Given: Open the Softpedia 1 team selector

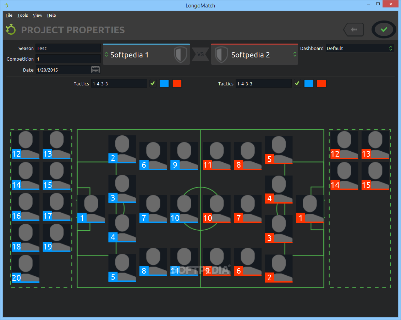Looking at the screenshot, I should point(146,55).
